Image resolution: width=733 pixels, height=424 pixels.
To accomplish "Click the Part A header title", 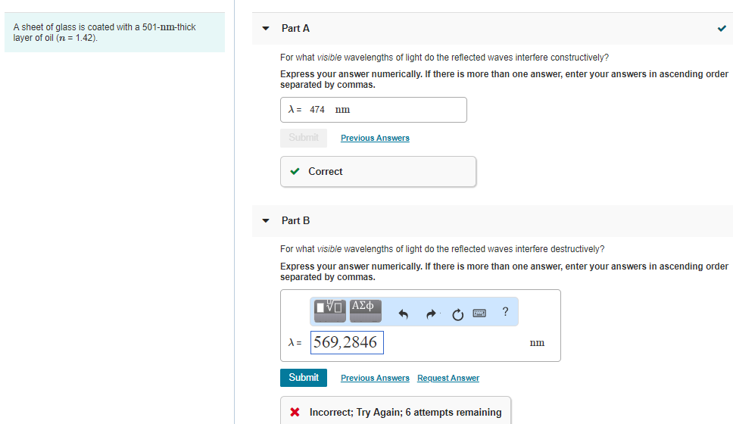I will click(295, 29).
